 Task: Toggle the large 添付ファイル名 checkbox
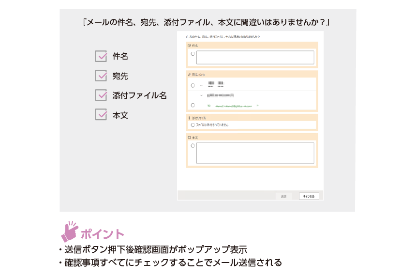pyautogui.click(x=101, y=95)
